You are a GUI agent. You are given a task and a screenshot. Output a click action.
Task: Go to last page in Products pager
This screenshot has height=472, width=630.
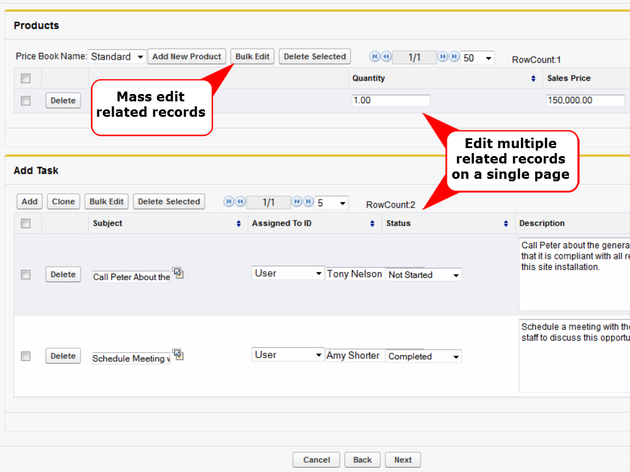(x=454, y=57)
